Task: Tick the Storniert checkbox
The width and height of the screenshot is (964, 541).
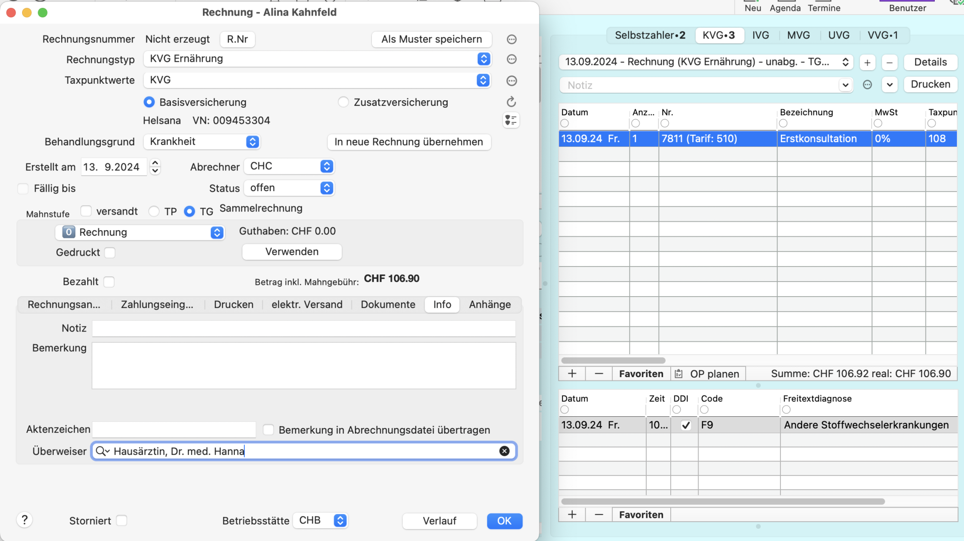Action: [x=121, y=521]
